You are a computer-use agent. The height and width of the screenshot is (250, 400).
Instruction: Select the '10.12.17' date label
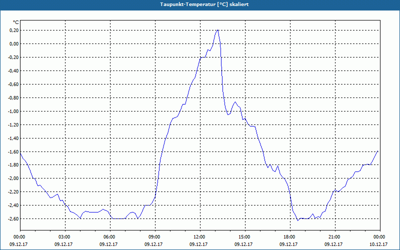pos(378,244)
